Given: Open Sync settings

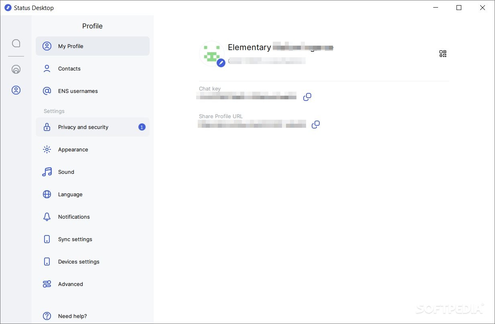Looking at the screenshot, I should point(93,239).
